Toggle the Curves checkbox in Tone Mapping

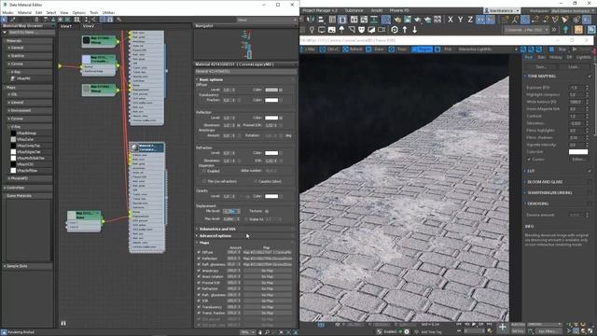[x=529, y=160]
